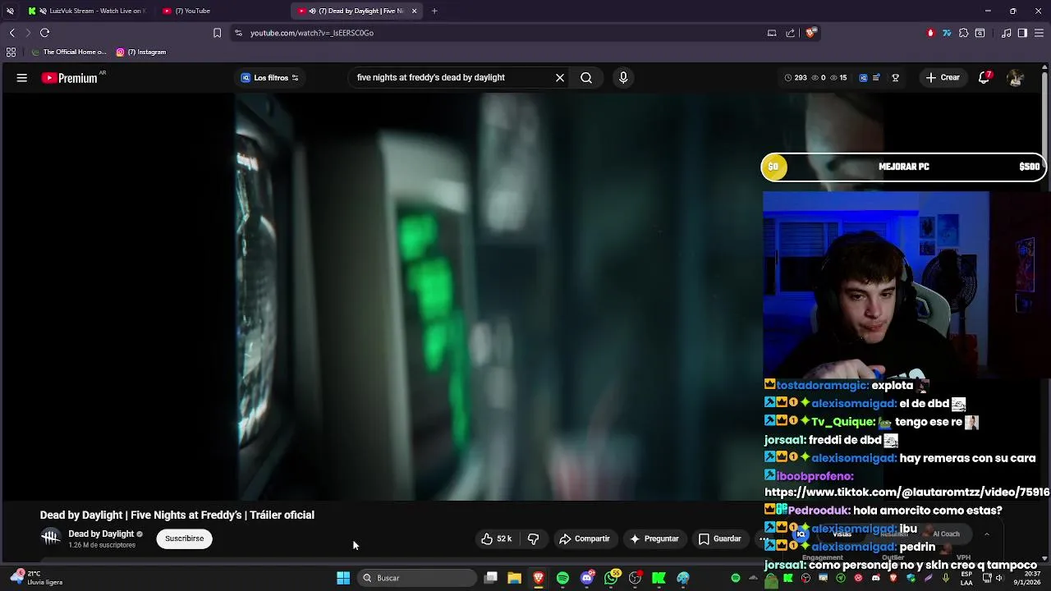Save video with the Guardar button
This screenshot has height=591, width=1051.
click(720, 538)
